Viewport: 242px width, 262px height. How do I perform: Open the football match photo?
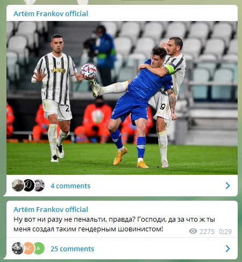pyautogui.click(x=122, y=98)
